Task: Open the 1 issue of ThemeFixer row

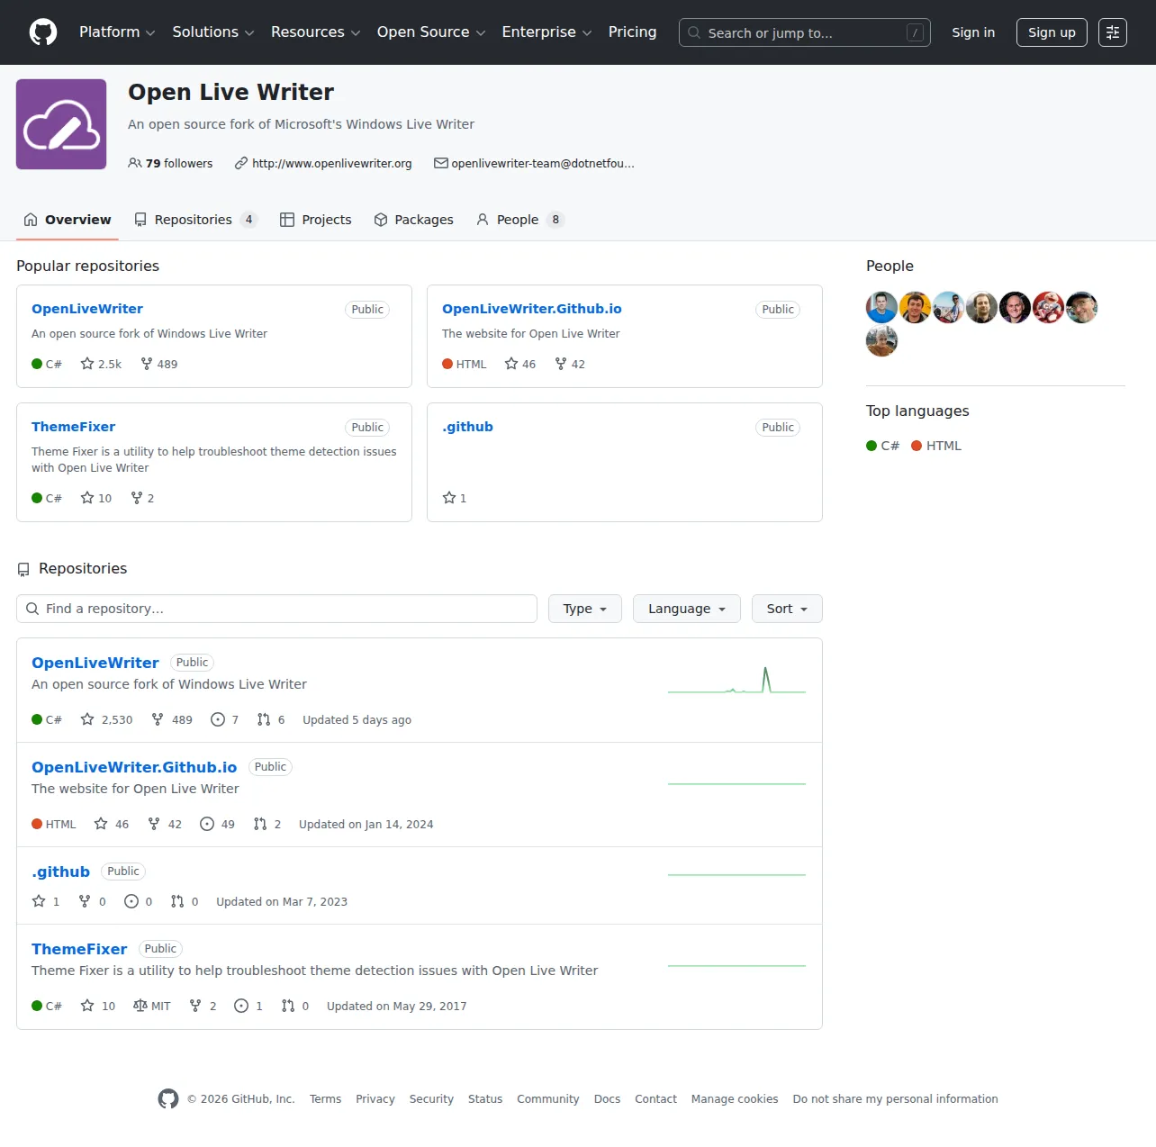Action: pos(248,1006)
